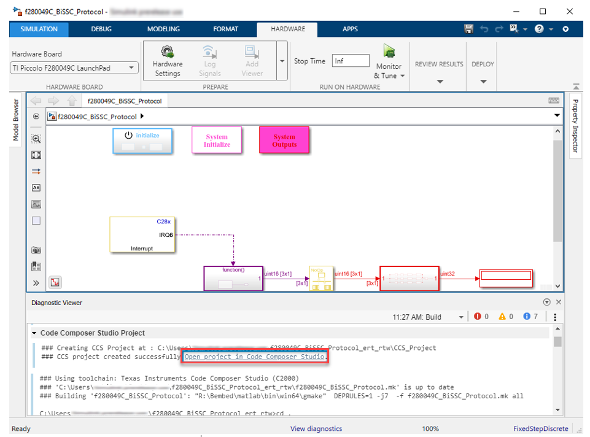Viewport: 590px width, 437px height.
Task: Switch to the APPS tab
Action: 350,29
